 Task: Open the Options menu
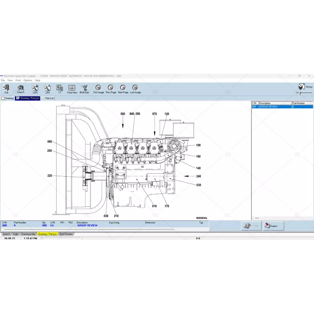28,80
